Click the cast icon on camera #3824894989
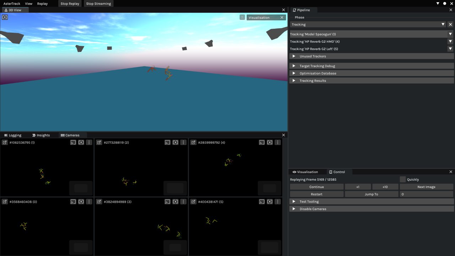This screenshot has height=256, width=455. click(x=167, y=202)
